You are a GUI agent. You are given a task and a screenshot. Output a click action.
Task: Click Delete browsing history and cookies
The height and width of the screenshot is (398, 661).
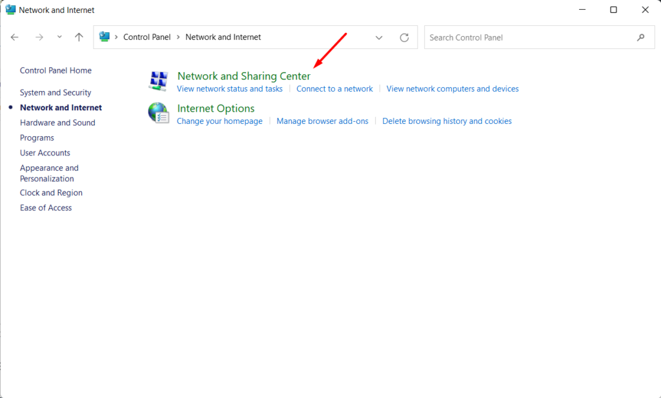[x=447, y=121]
